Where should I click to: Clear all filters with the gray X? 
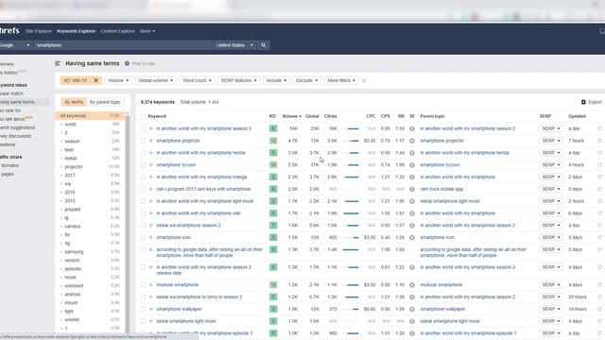click(364, 81)
